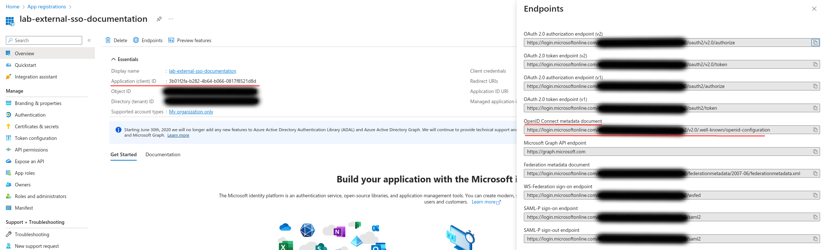Click the info icon in the notice banner
This screenshot has width=823, height=250.
[118, 130]
